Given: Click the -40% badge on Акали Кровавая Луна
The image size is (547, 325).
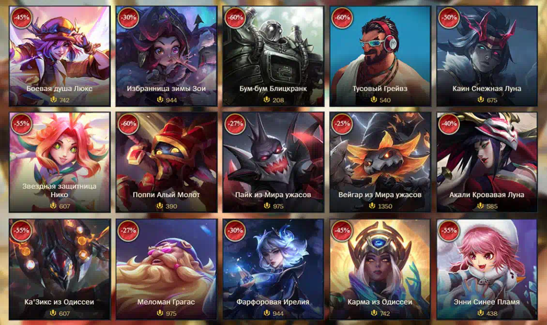Looking at the screenshot, I should pos(449,124).
